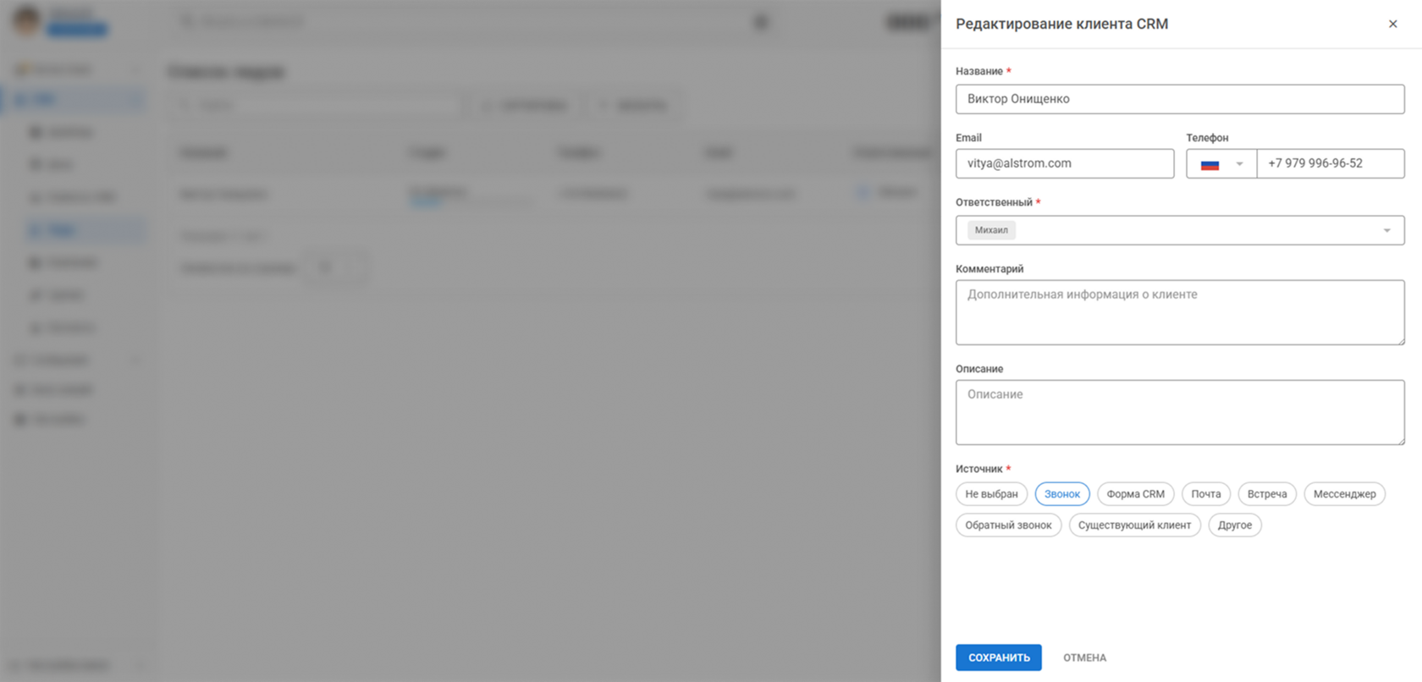Select the Не выбран source option
This screenshot has height=682, width=1422.
pyautogui.click(x=991, y=494)
